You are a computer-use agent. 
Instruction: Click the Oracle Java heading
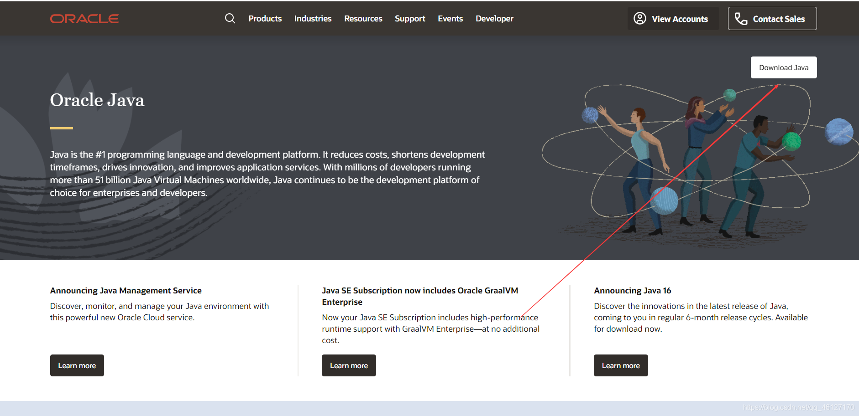(x=97, y=100)
